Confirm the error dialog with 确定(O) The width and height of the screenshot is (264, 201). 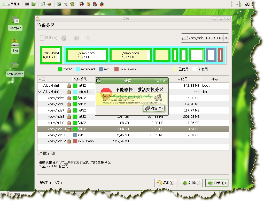tap(154, 108)
